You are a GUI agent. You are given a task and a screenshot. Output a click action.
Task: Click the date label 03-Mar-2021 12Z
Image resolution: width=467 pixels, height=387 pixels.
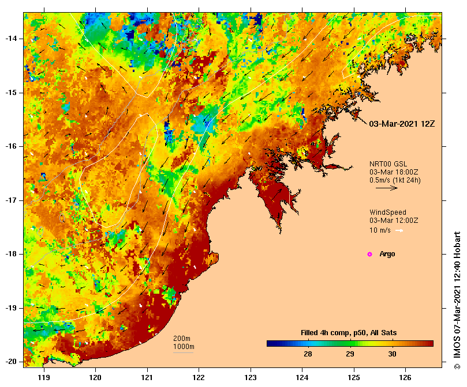[x=402, y=124]
